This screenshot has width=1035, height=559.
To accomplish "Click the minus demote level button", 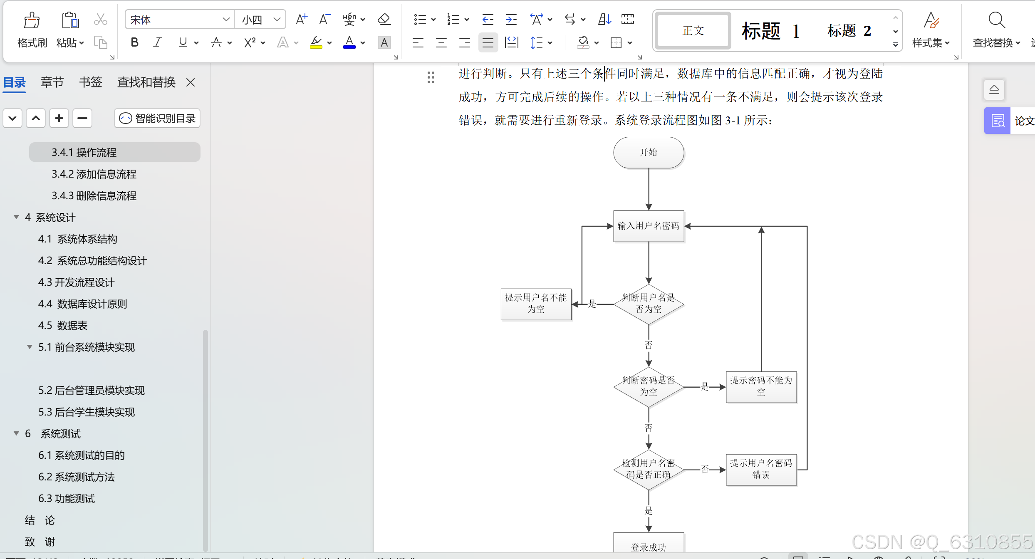I will [82, 118].
